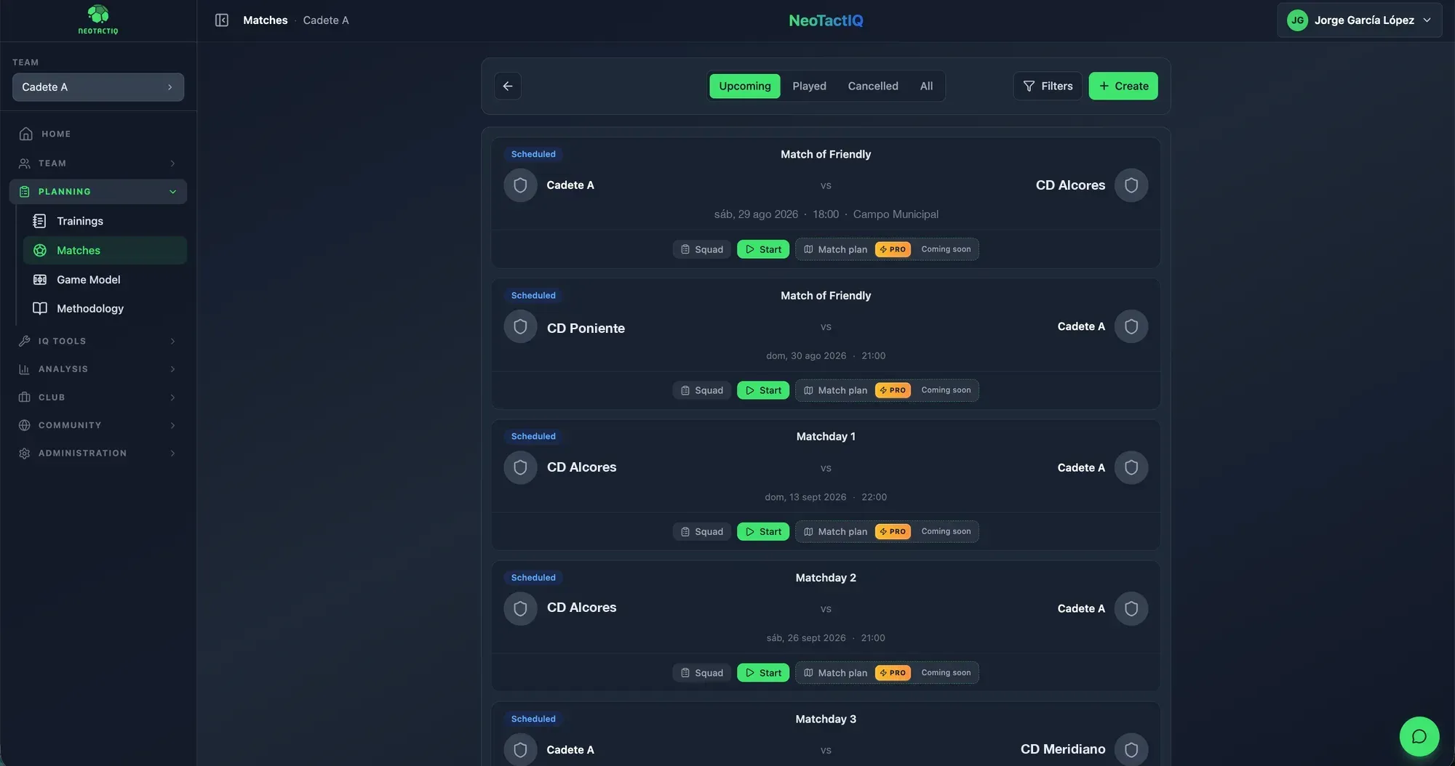Viewport: 1455px width, 766px height.
Task: Click CD Meridiano team shield icon
Action: [1131, 749]
